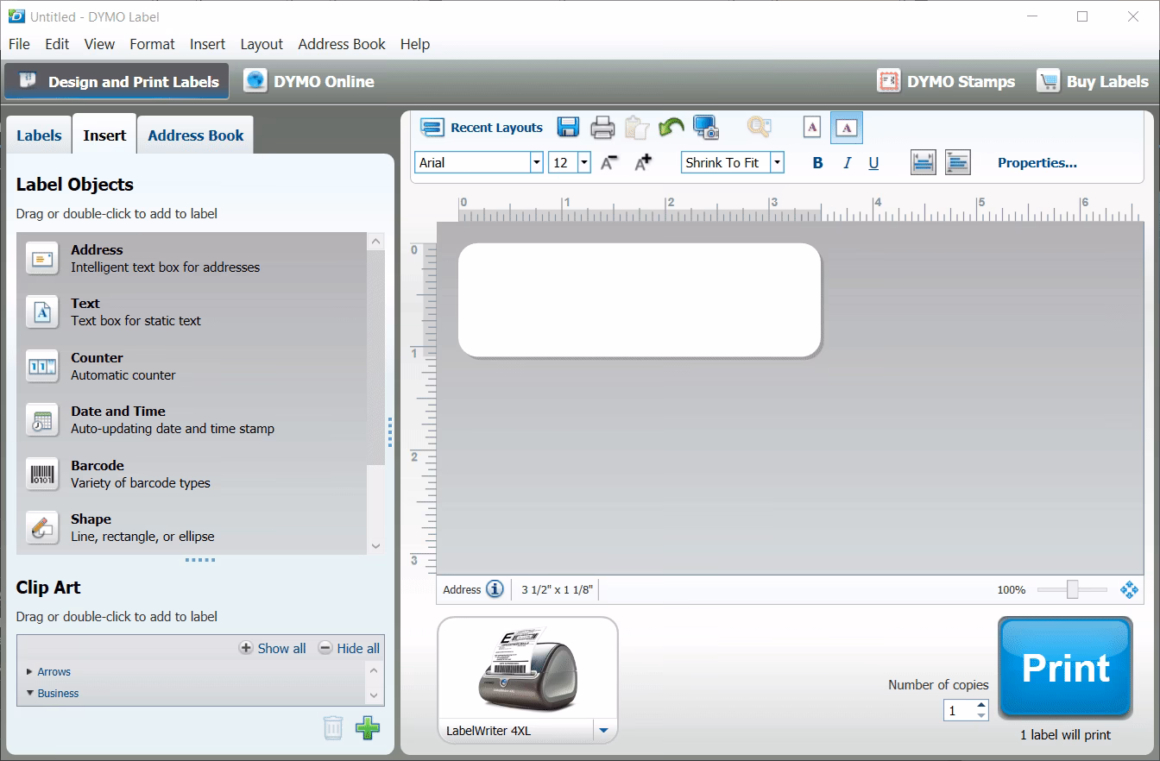Open the Insert menu
Image resolution: width=1160 pixels, height=761 pixels.
[207, 44]
